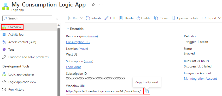Image resolution: width=222 pixels, height=96 pixels.
Task: Open the Run dropdown arrow
Action: point(82,18)
